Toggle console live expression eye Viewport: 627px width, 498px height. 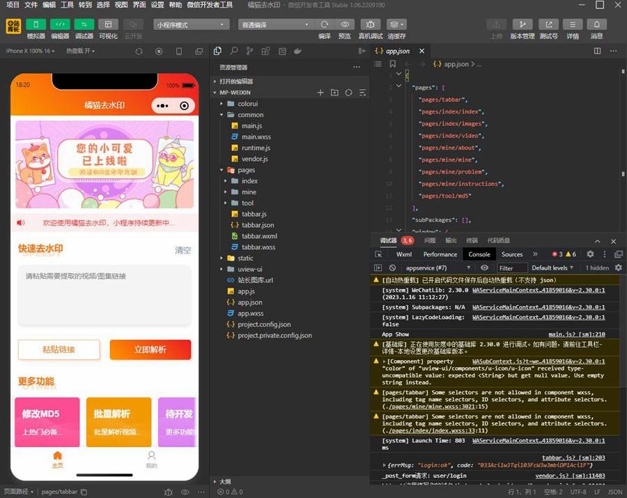point(484,267)
